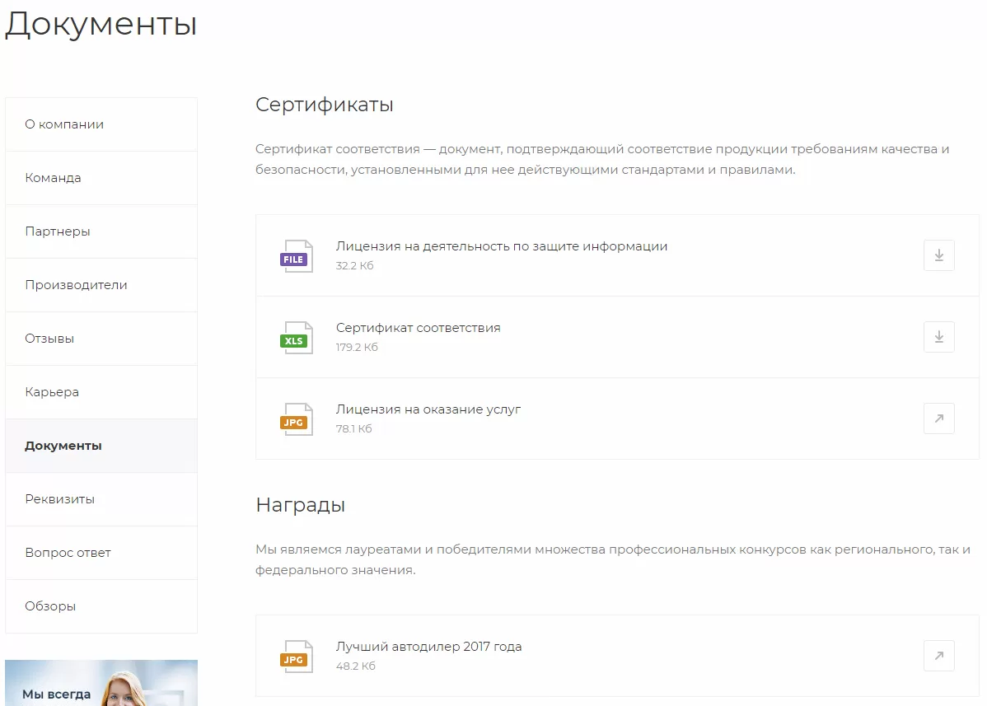987x706 pixels.
Task: Click the green XLS document icon
Action: click(296, 337)
